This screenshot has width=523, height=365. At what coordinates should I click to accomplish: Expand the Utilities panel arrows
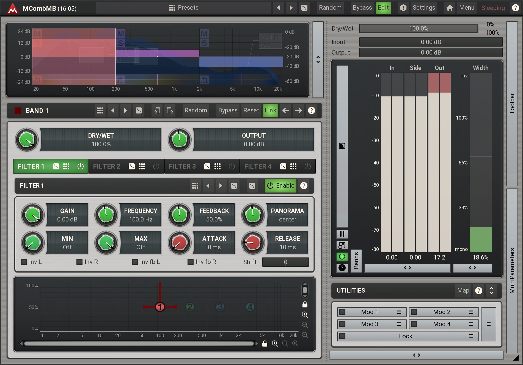492,291
